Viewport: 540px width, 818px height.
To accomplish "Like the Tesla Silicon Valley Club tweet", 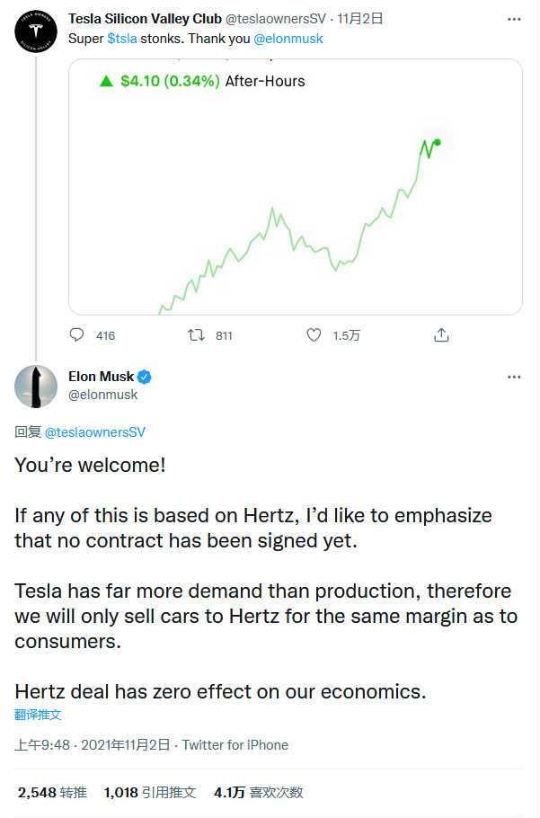I will point(314,335).
